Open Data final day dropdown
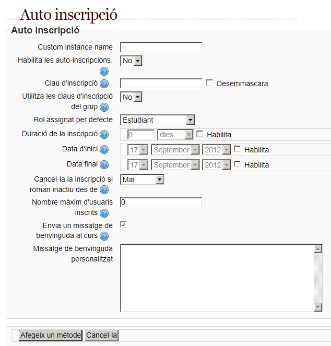The width and height of the screenshot is (331, 346). [138, 165]
